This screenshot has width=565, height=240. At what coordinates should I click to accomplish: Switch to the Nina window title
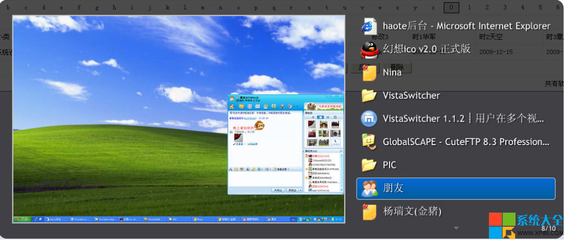point(392,73)
